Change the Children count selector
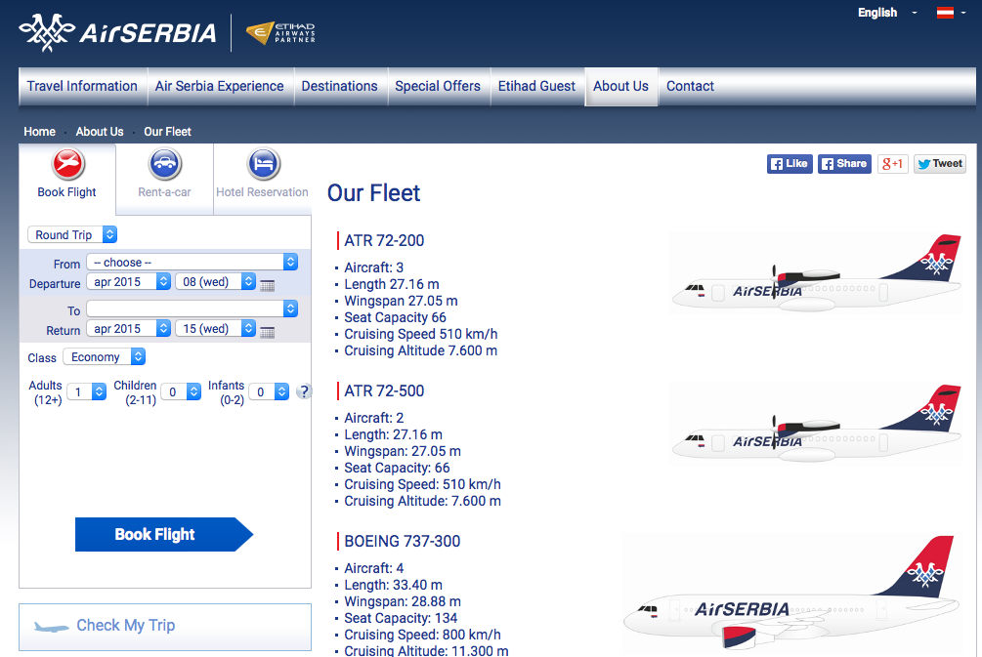 pyautogui.click(x=181, y=391)
